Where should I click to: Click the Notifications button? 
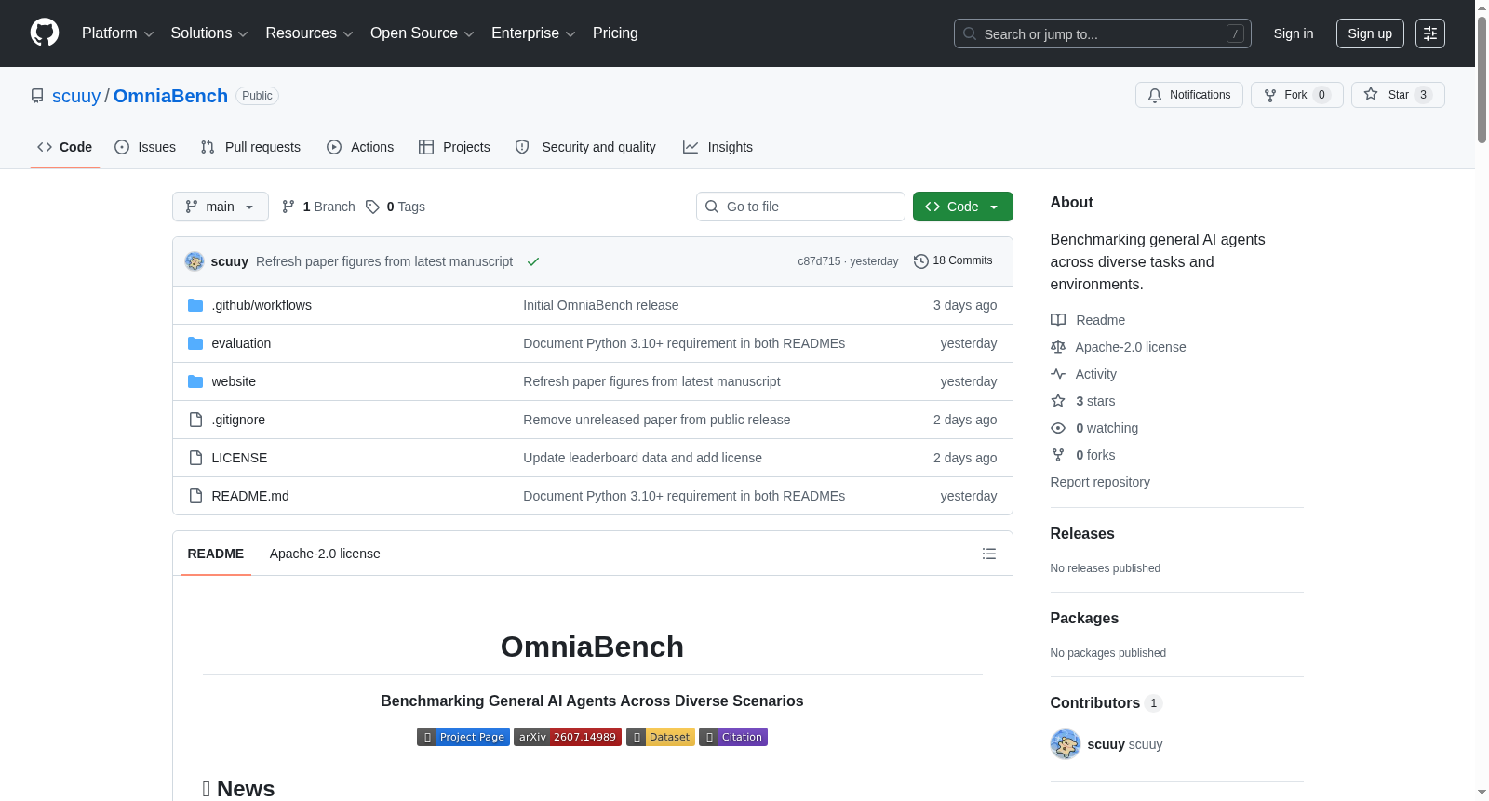tap(1189, 95)
